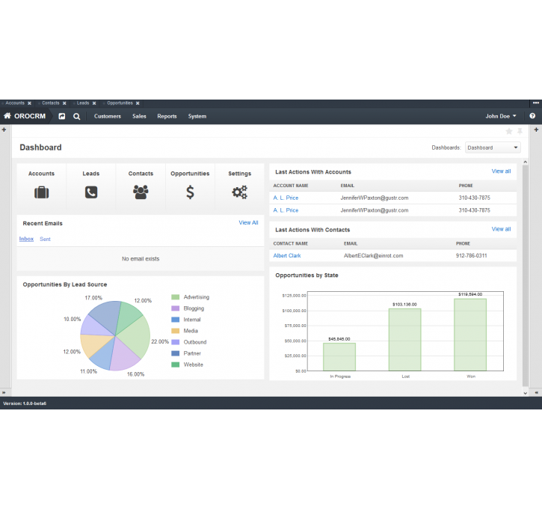Open Leads via the phone icon
Image resolution: width=542 pixels, height=509 pixels.
91,192
